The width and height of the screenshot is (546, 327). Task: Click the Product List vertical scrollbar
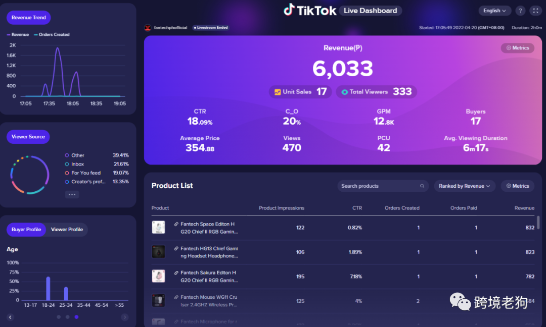pos(538,223)
